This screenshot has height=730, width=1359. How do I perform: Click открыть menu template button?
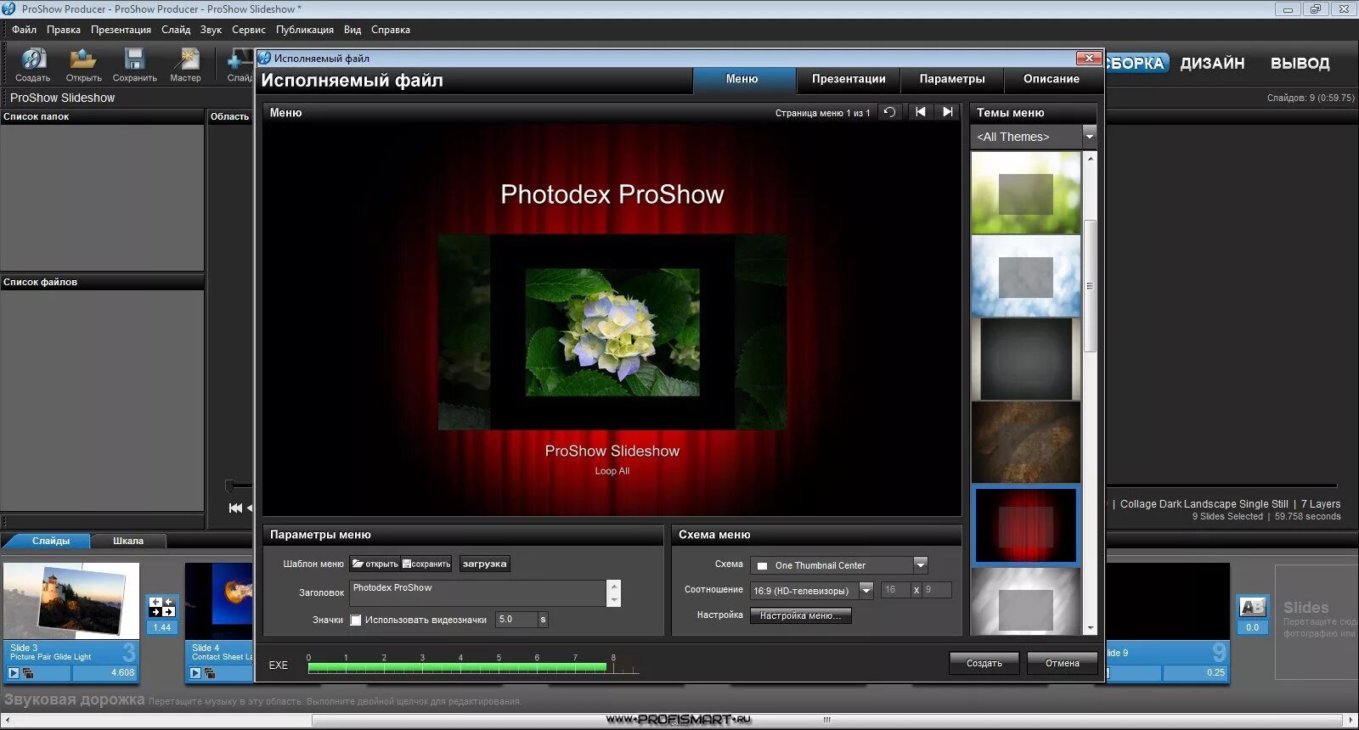pyautogui.click(x=375, y=564)
